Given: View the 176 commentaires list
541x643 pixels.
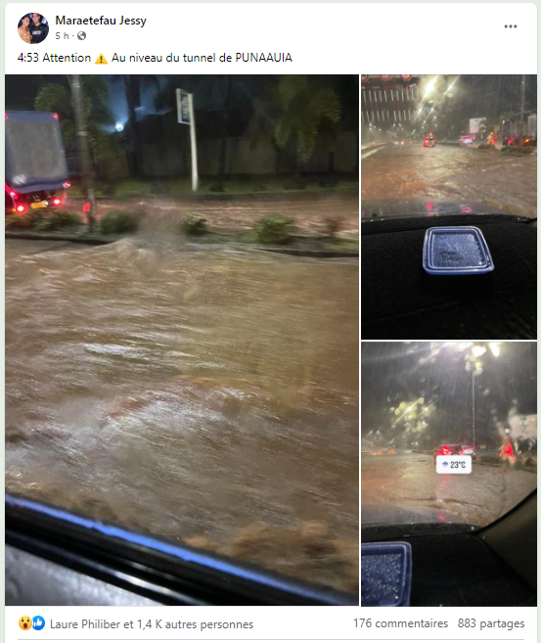Looking at the screenshot, I should (400, 623).
